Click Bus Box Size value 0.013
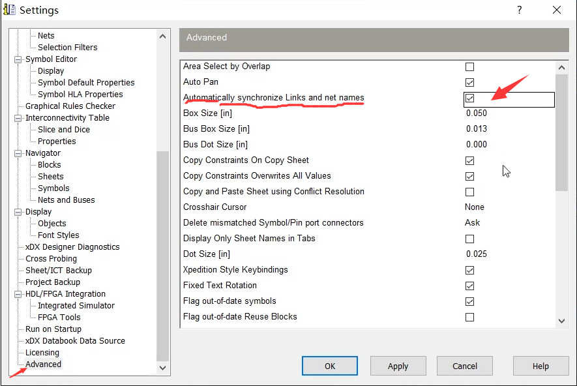The height and width of the screenshot is (386, 577). pos(476,129)
